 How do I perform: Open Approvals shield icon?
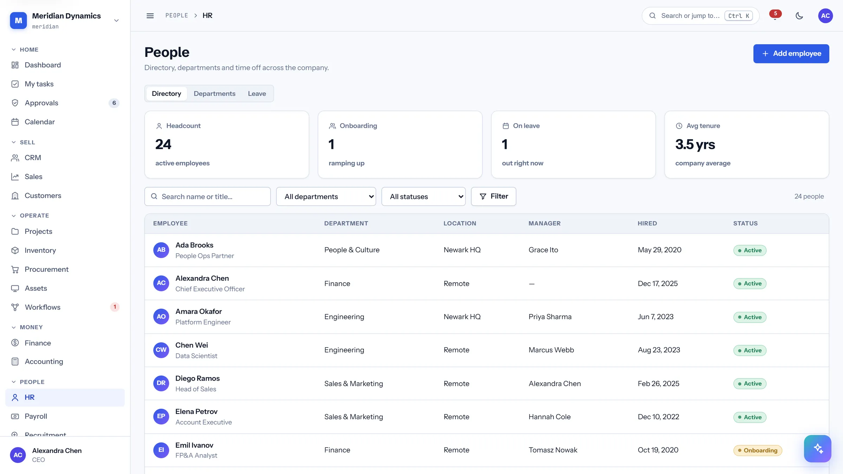tap(15, 103)
